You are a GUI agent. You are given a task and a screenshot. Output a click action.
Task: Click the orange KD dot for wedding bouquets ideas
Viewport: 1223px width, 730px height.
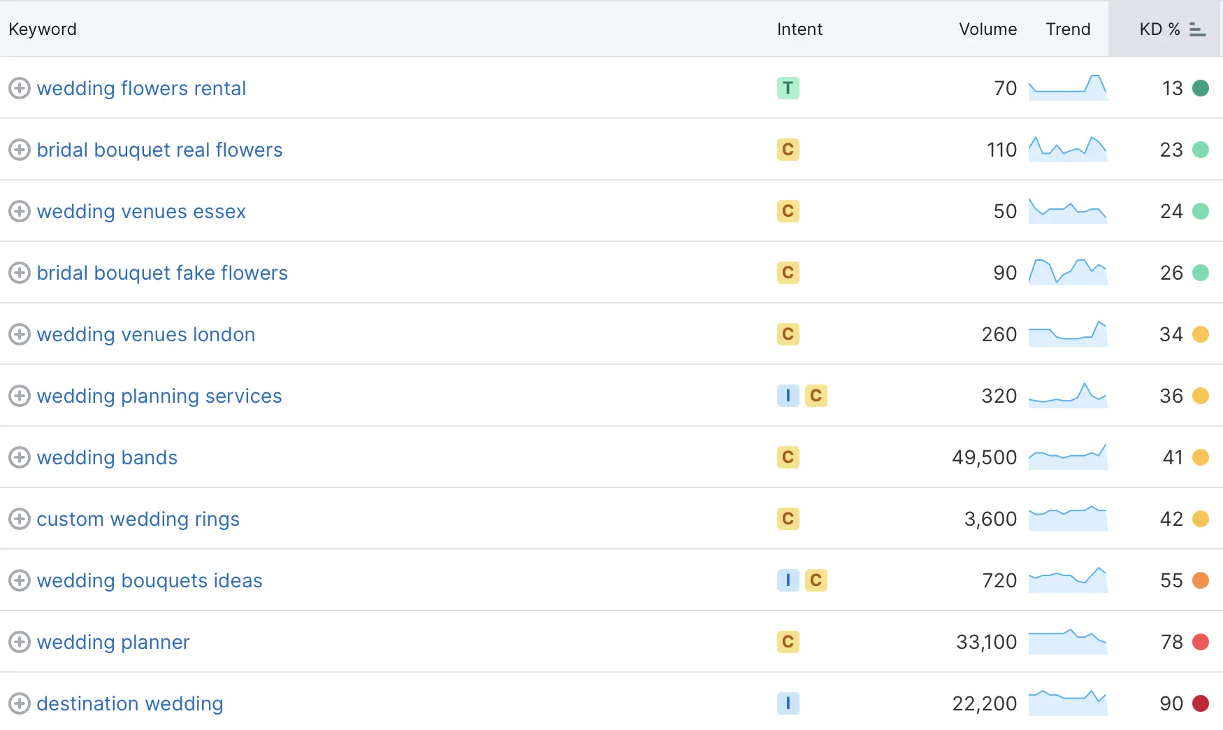(x=1201, y=580)
